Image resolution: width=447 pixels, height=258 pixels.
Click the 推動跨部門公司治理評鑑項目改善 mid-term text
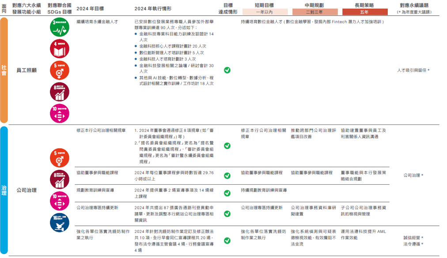314,133
